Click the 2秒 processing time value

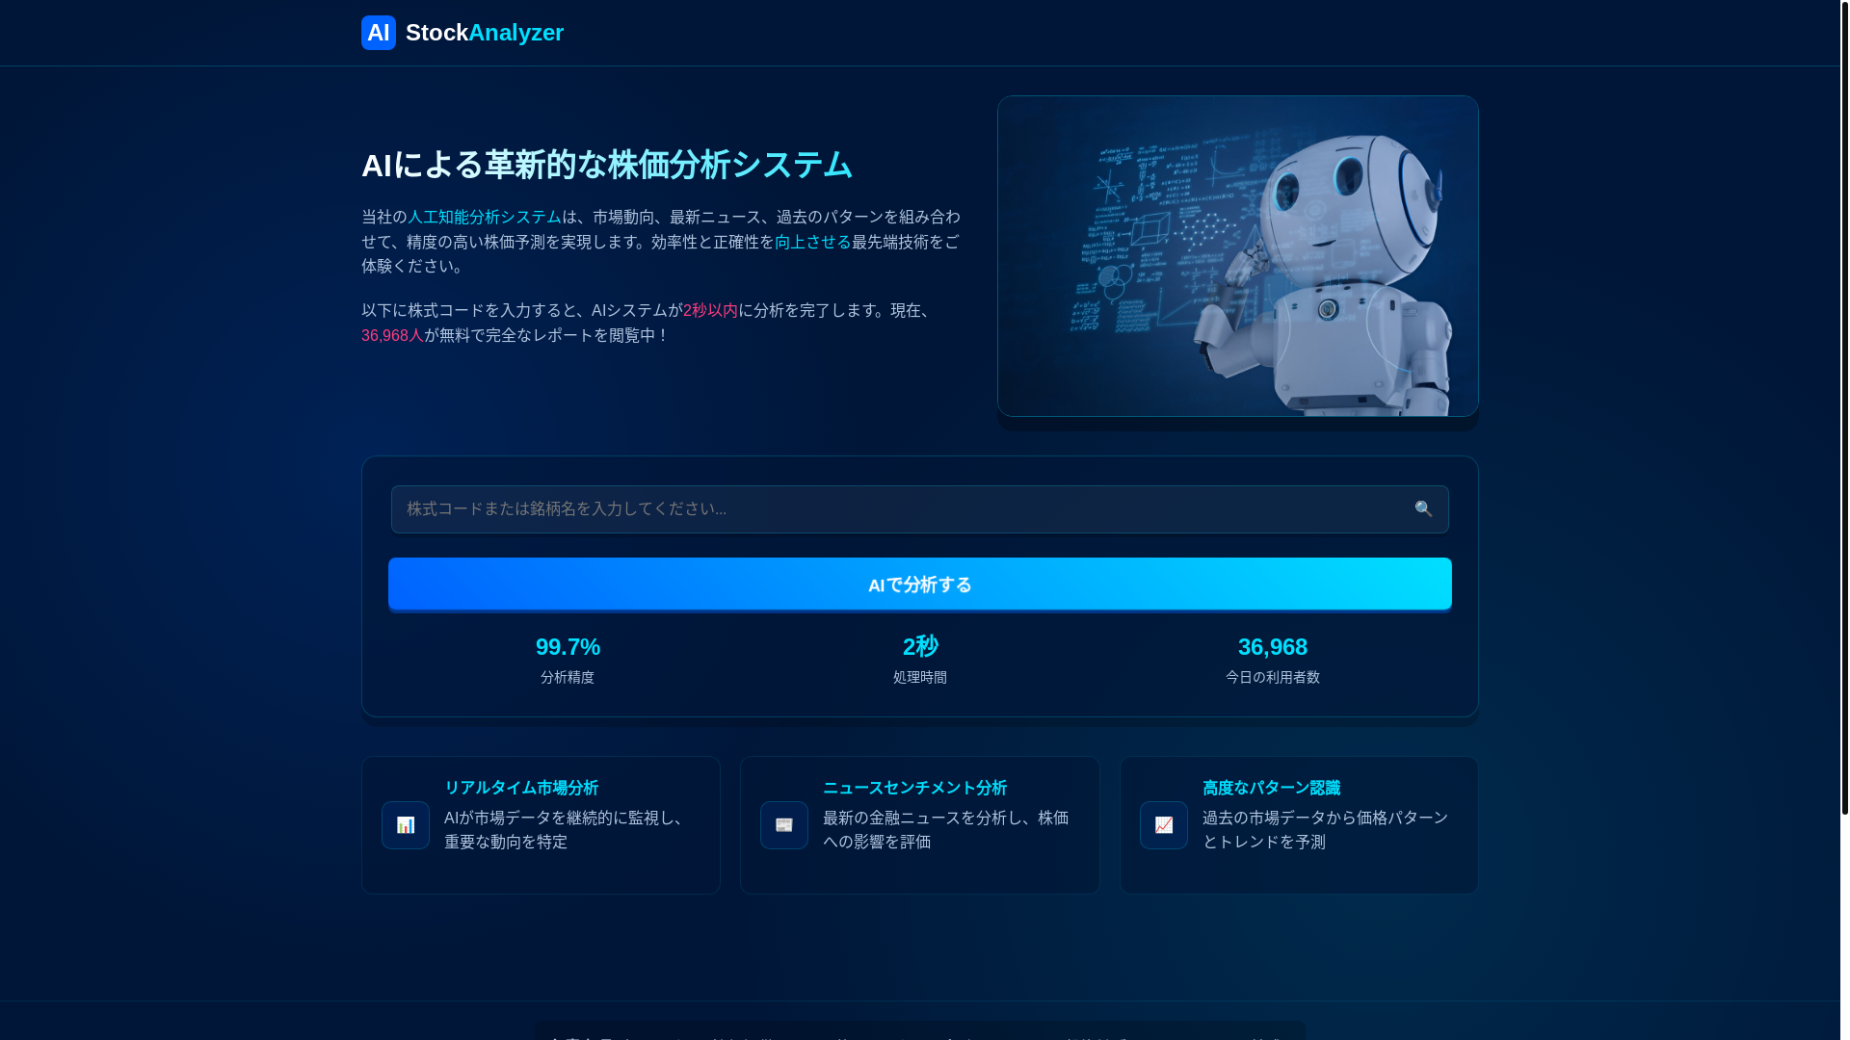(x=920, y=646)
